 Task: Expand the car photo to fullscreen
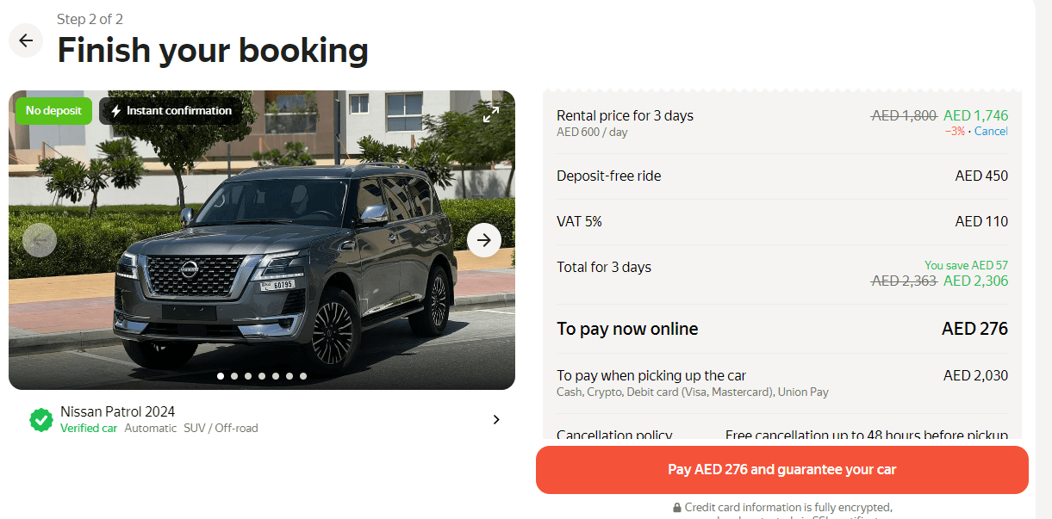point(491,112)
